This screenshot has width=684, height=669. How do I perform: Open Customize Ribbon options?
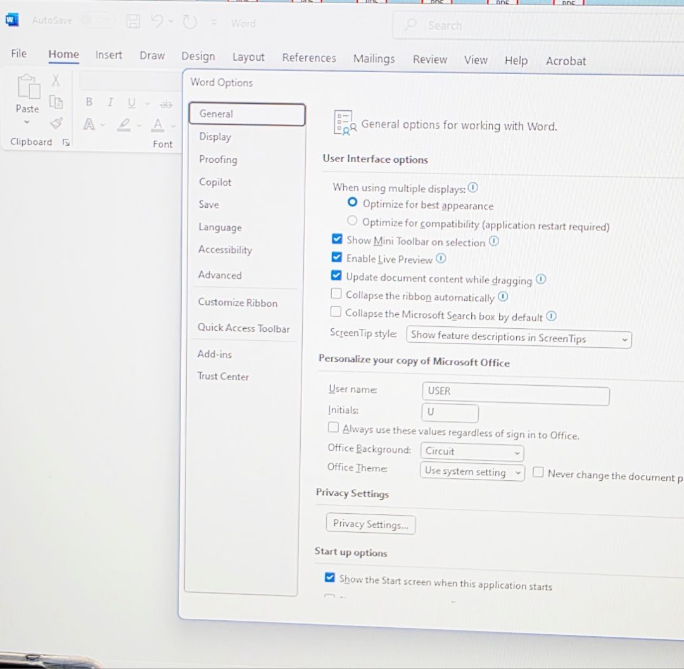(x=237, y=302)
